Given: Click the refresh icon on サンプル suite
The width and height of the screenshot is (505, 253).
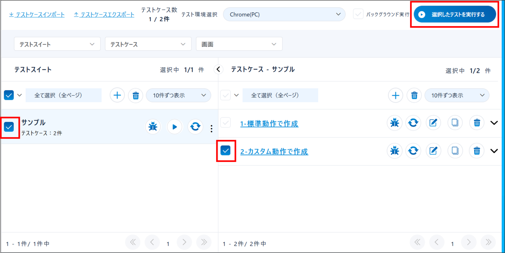Looking at the screenshot, I should pyautogui.click(x=195, y=127).
